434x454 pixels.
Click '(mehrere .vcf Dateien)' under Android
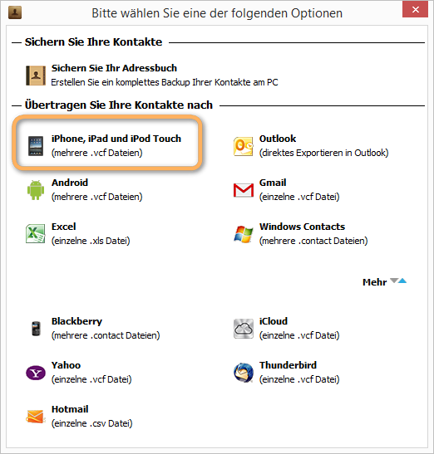97,197
